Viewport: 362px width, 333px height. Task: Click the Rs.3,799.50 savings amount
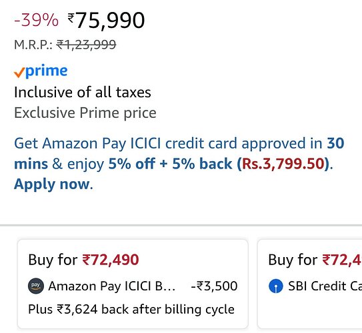pyautogui.click(x=283, y=163)
